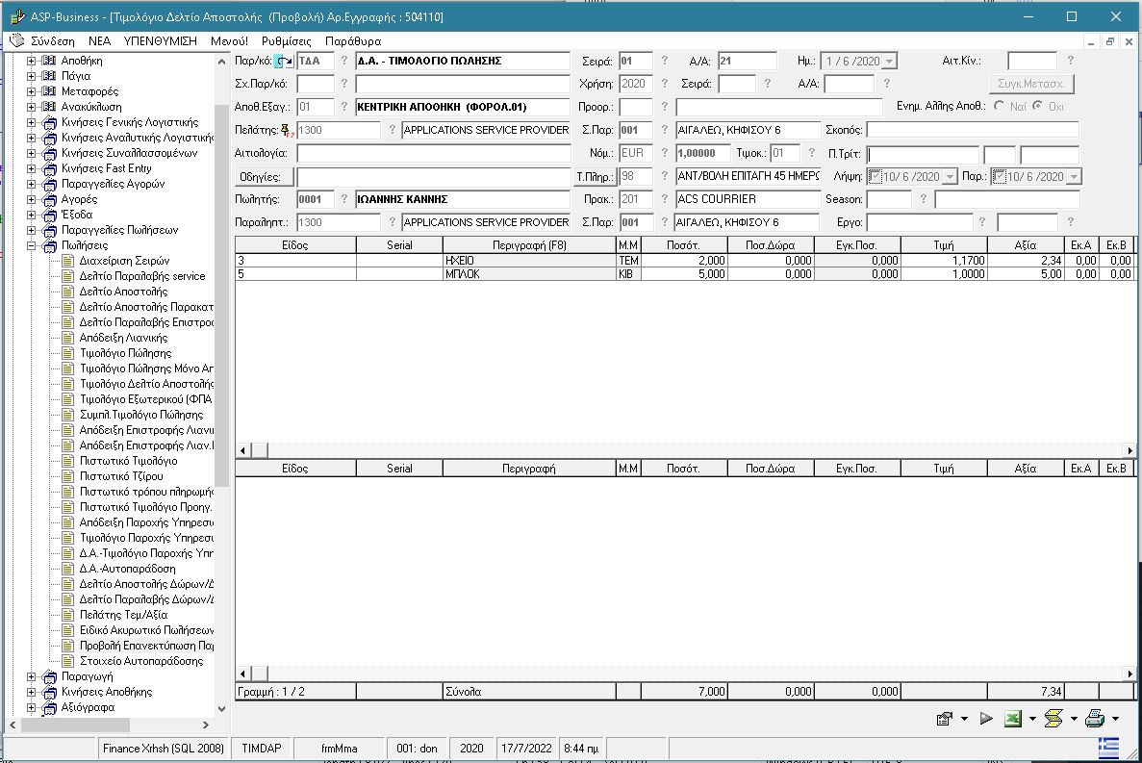The image size is (1142, 763).
Task: Click the document icon beside Πιστωτικό Τιμολόγιο
Action: tap(67, 461)
